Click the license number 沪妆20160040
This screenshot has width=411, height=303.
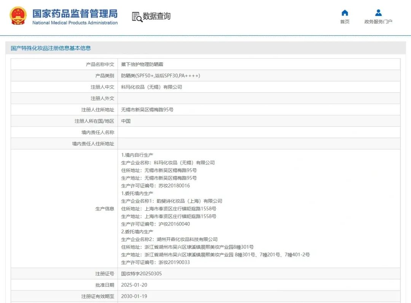[x=174, y=224]
